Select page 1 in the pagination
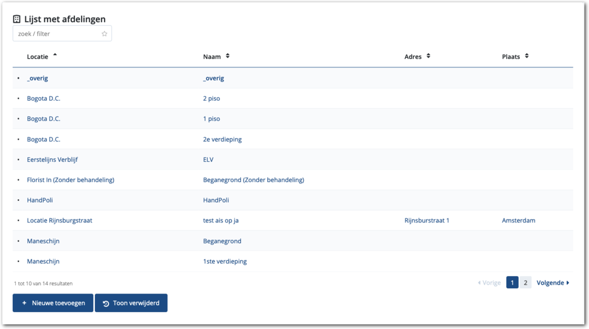This screenshot has width=589, height=329. pos(512,282)
